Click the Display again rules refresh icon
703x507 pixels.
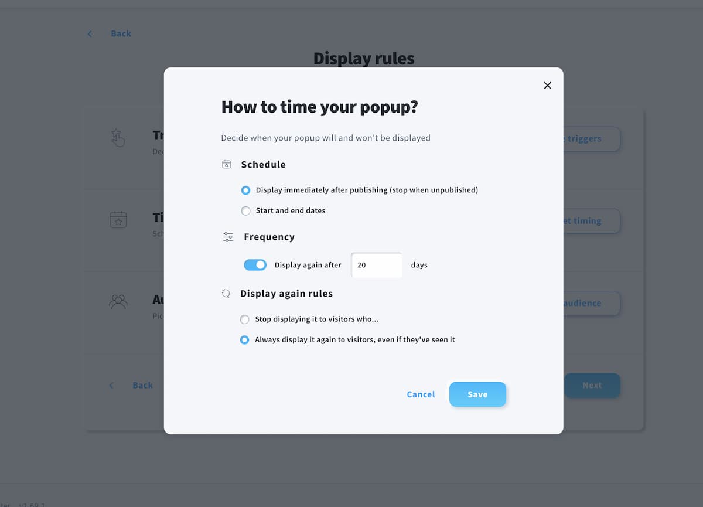[226, 294]
